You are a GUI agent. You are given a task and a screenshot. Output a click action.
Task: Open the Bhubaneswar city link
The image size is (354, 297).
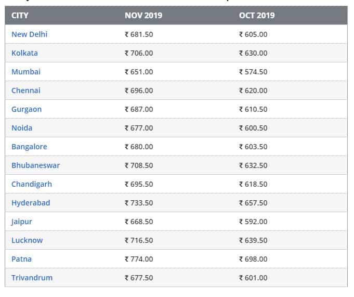[36, 165]
